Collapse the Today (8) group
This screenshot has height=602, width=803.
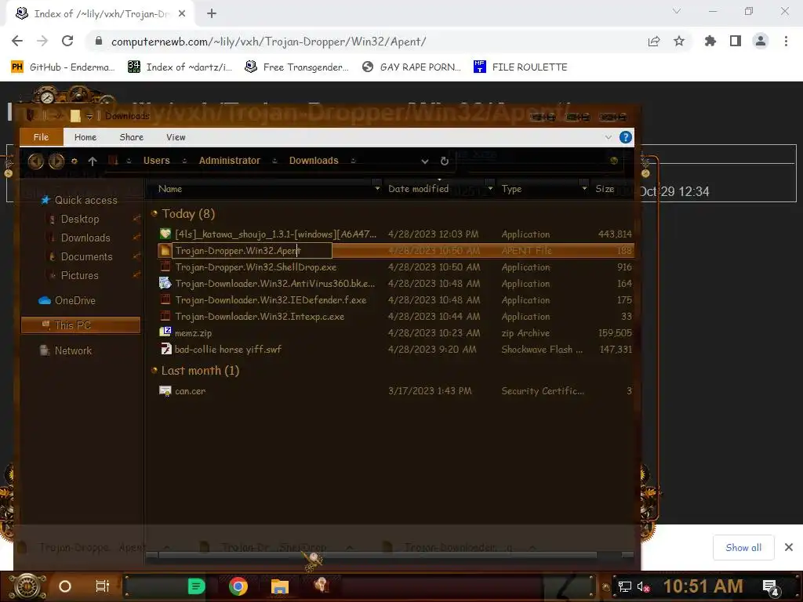point(154,214)
